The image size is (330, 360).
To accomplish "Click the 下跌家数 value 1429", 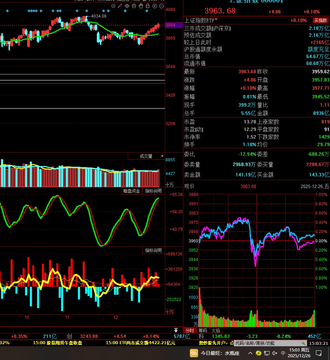I will (x=324, y=137).
